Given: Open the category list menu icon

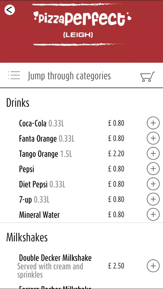Looking at the screenshot, I should [14, 75].
